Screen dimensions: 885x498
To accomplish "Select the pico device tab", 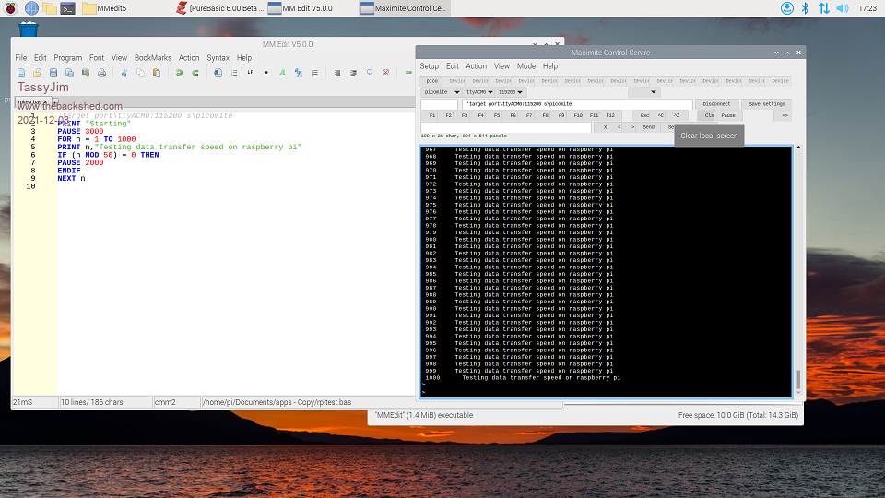I will [x=432, y=81].
